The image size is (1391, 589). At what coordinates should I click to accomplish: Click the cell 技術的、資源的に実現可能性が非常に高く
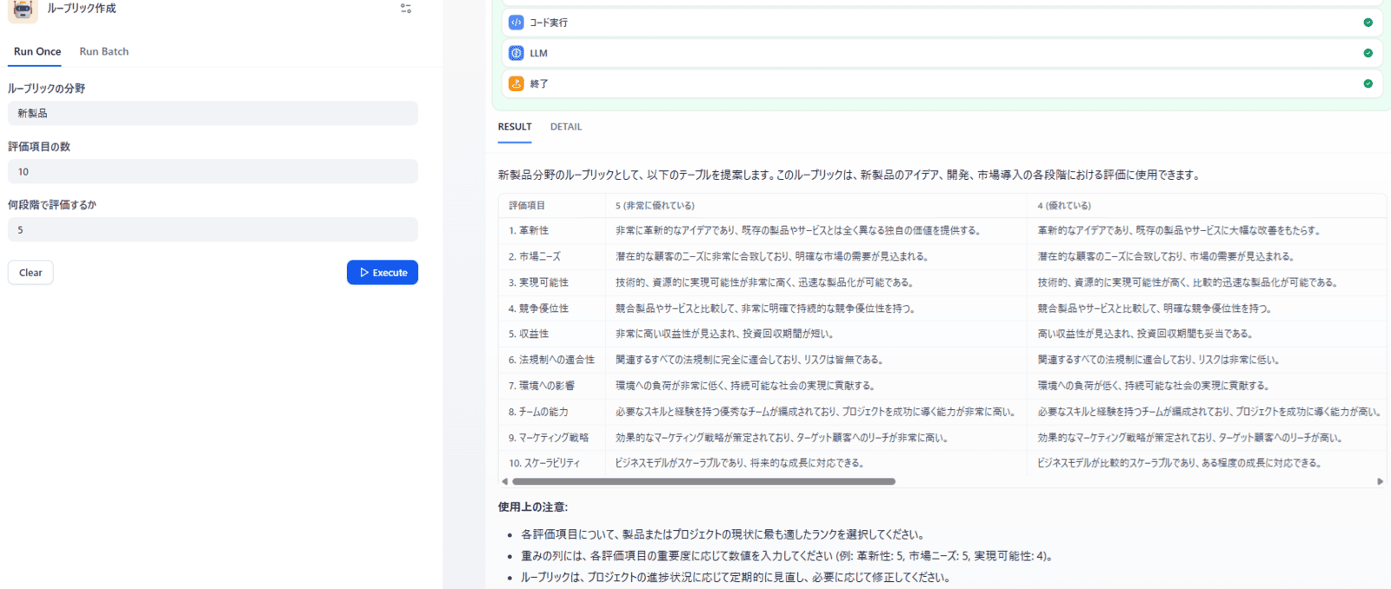pos(764,283)
